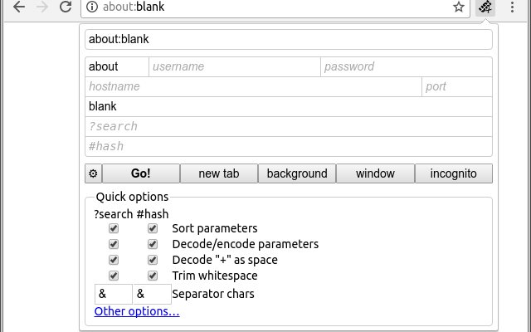
Task: Focus the hostname input field
Action: click(253, 86)
